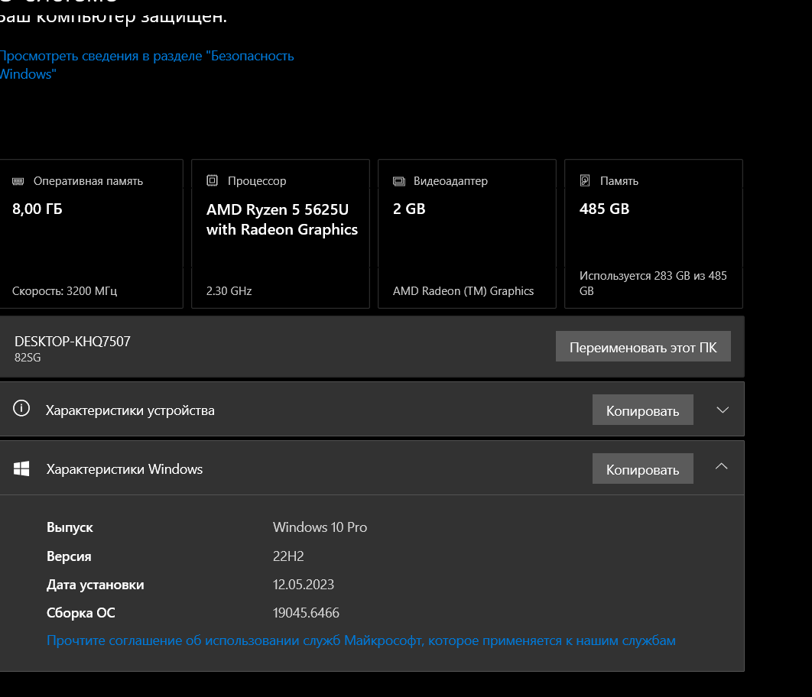
Task: Copy Windows specs with Копировать button
Action: click(643, 468)
